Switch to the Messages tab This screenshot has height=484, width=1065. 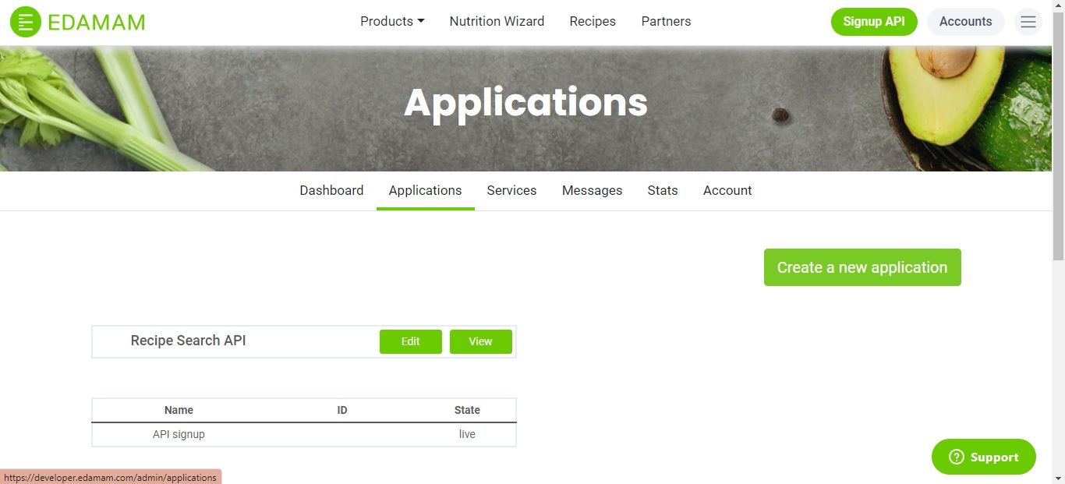pyautogui.click(x=592, y=190)
